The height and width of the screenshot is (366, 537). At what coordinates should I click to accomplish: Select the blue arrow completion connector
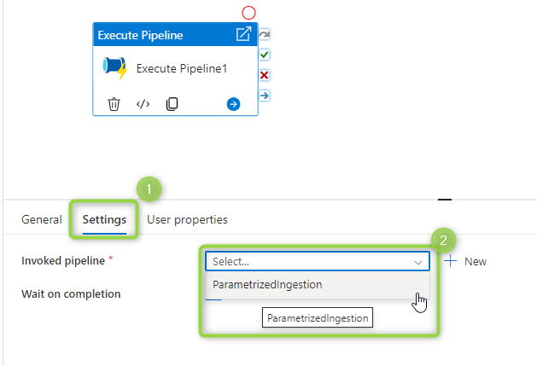(264, 96)
